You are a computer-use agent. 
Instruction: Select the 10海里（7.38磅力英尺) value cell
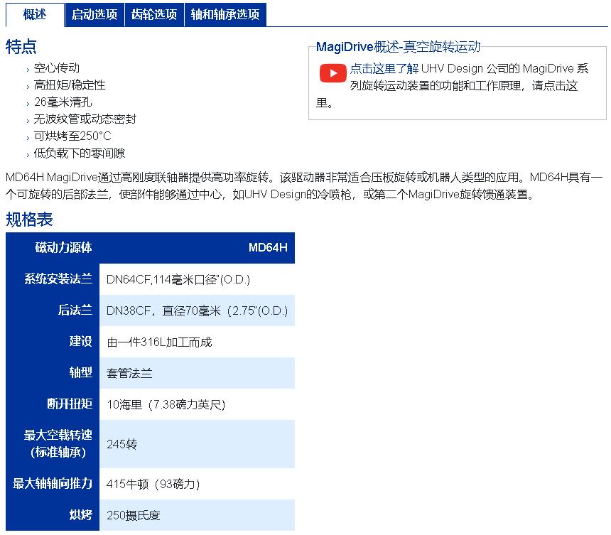pyautogui.click(x=198, y=404)
